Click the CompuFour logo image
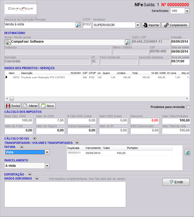 21,9
